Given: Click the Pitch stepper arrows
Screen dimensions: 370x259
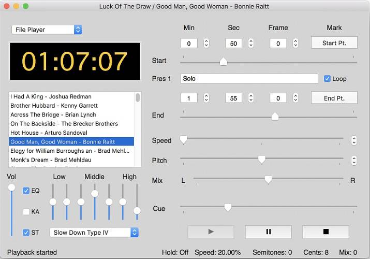Looking at the screenshot, I should coord(354,161).
